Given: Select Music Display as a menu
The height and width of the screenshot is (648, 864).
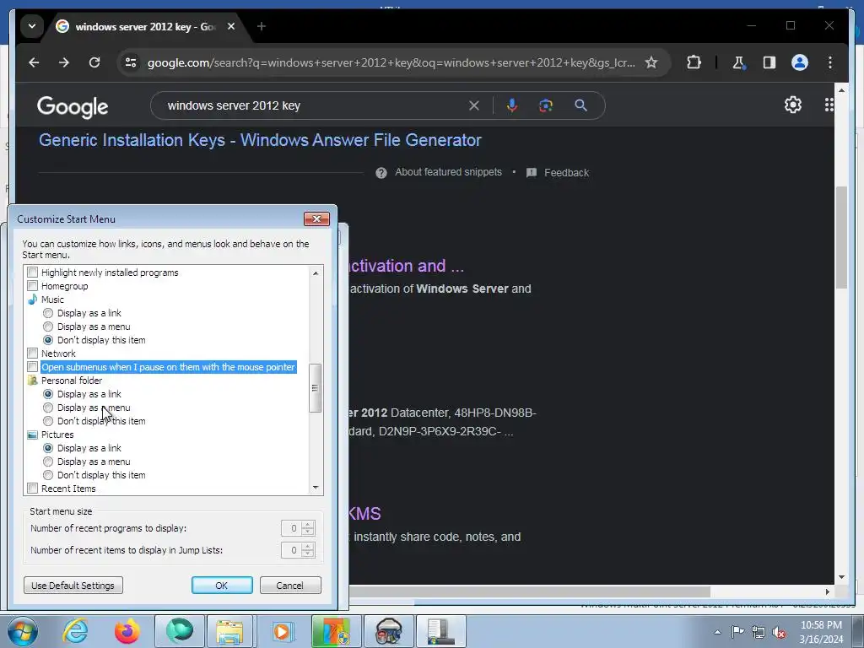Looking at the screenshot, I should pyautogui.click(x=48, y=327).
